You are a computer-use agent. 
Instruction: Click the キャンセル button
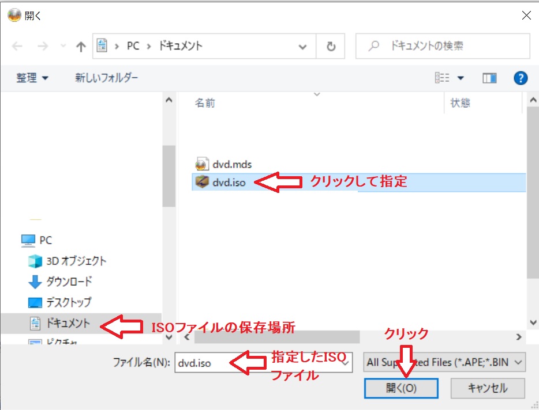click(x=488, y=388)
